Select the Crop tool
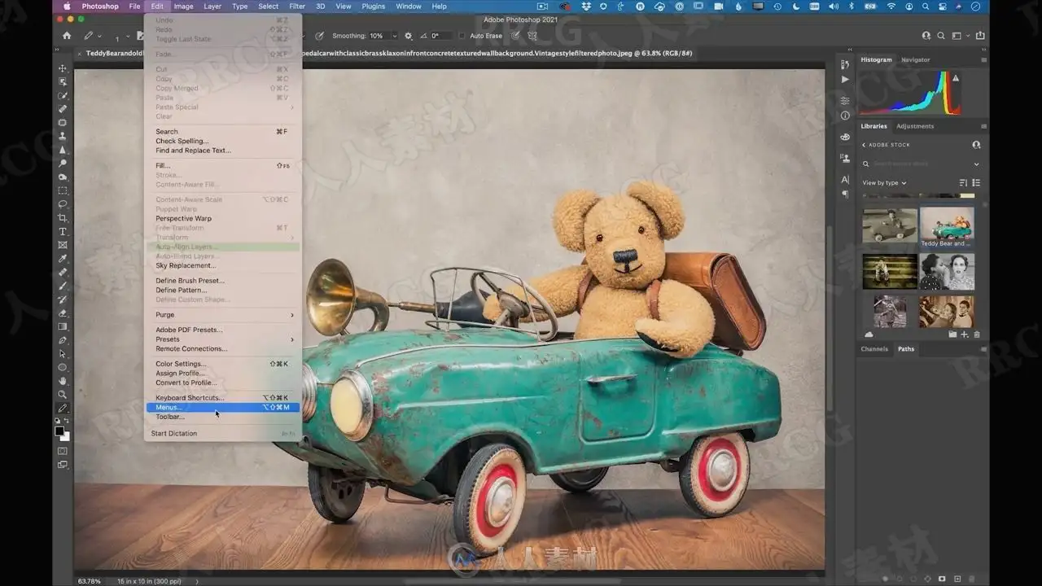This screenshot has width=1042, height=586. tap(63, 218)
